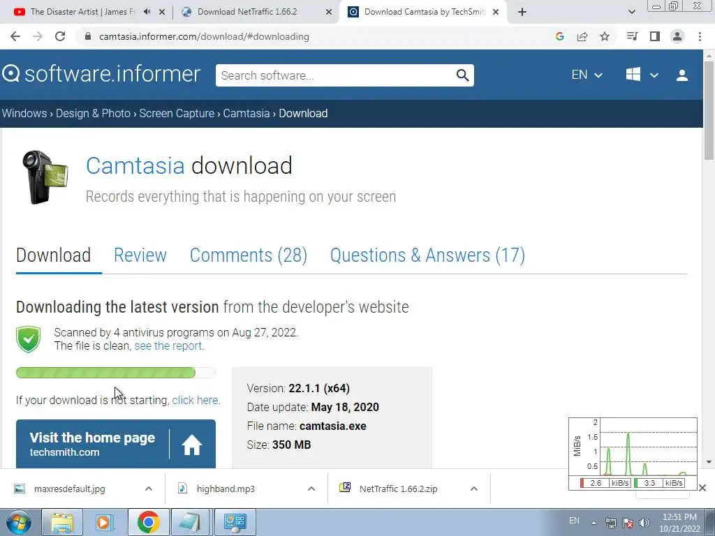Click the browser address bar URL
Screen dimensions: 715x536
(x=204, y=36)
